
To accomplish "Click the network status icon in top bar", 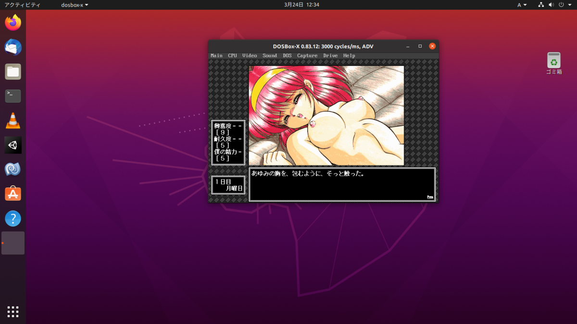I will click(x=541, y=5).
